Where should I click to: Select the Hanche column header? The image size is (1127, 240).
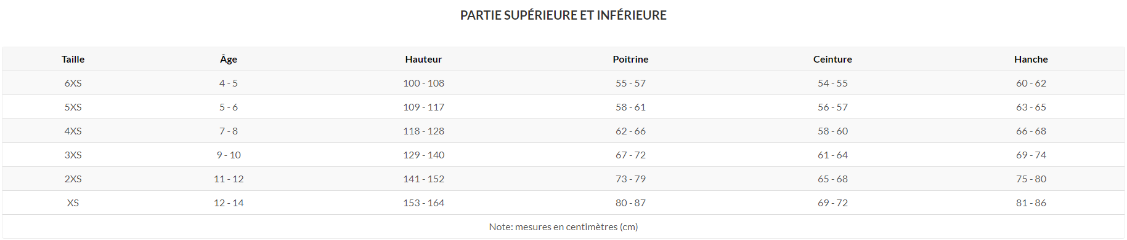(x=1031, y=60)
